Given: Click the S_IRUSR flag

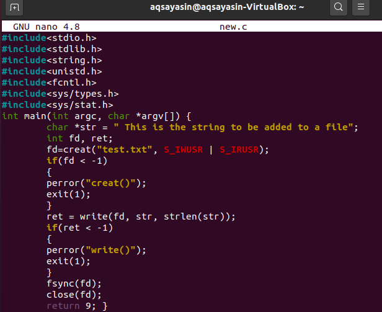Looking at the screenshot, I should 239,149.
